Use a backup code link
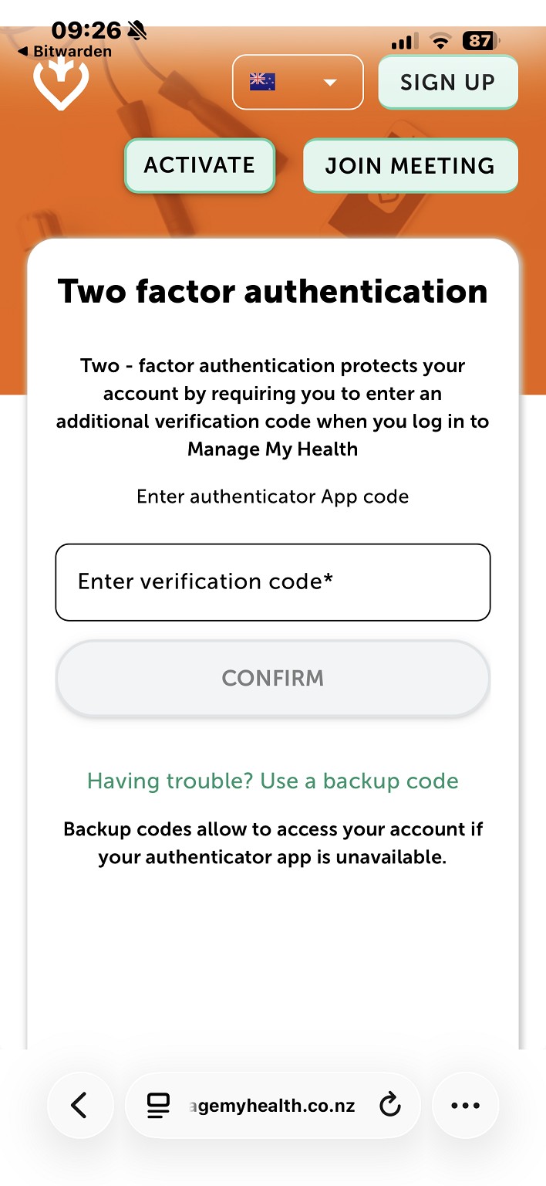 coord(273,781)
